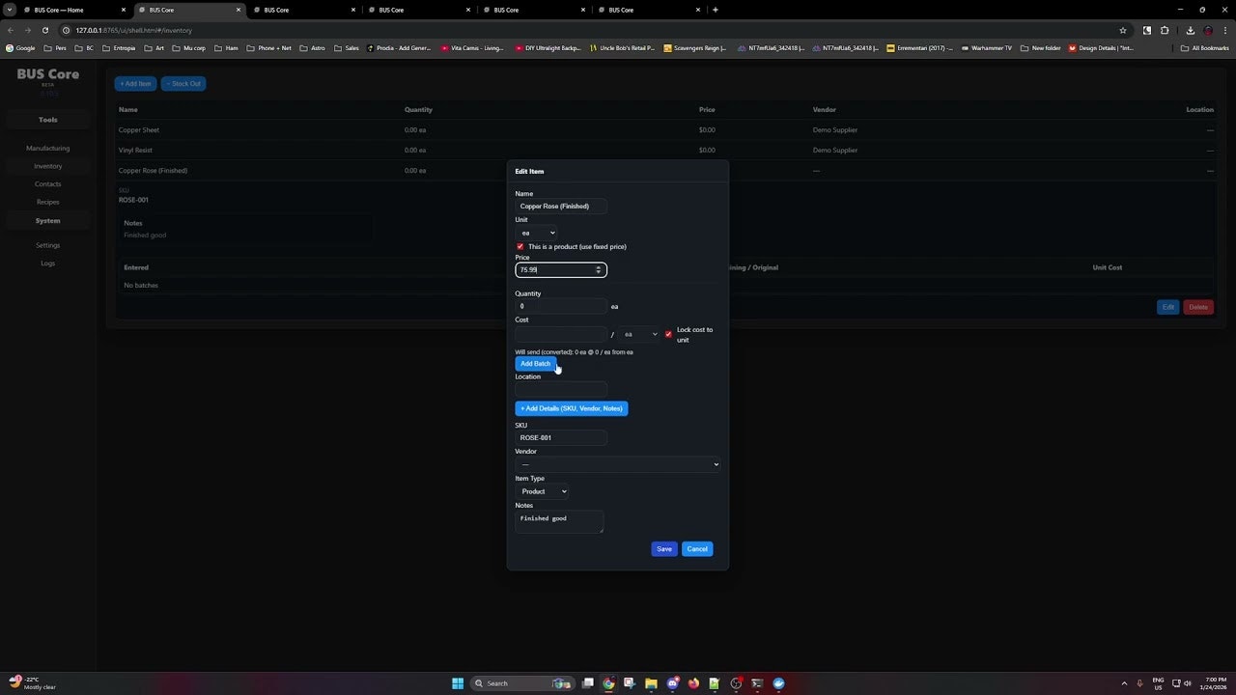1236x695 pixels.
Task: Click '+ Add Details (SKU, Vendor, Notes)'
Action: point(572,408)
